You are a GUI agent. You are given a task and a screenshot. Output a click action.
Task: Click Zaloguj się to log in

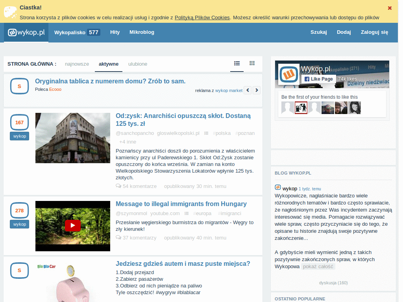click(375, 32)
